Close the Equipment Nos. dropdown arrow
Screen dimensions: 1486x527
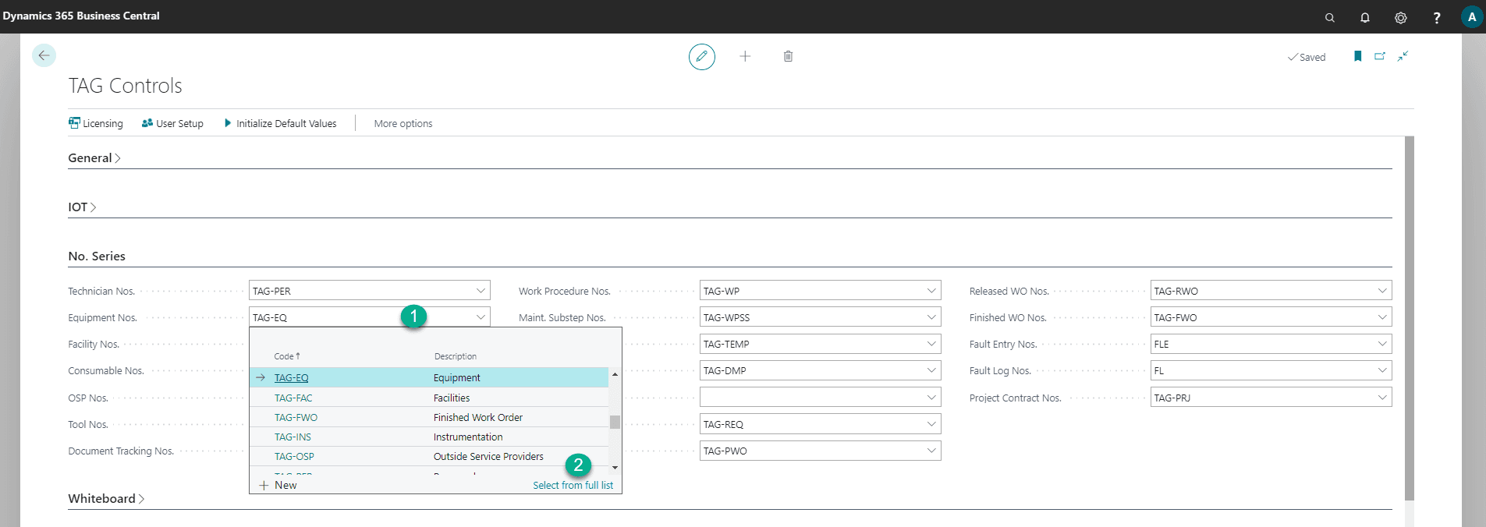point(481,317)
